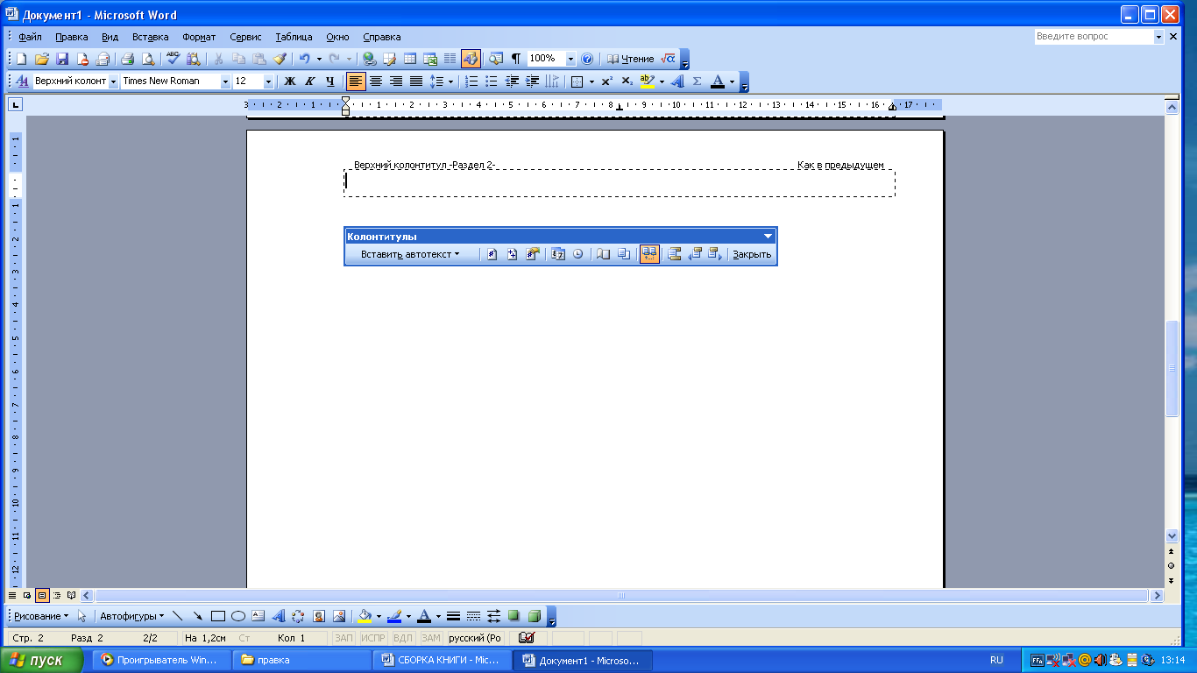Insert WordArt from drawing toolbar
This screenshot has width=1197, height=673.
click(x=279, y=616)
